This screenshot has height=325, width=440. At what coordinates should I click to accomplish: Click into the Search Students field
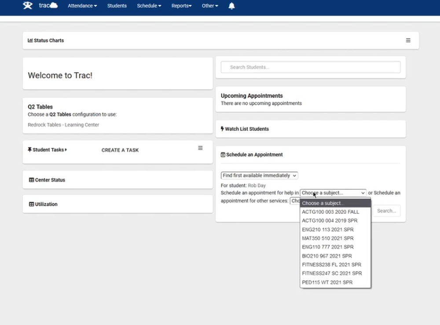coord(311,67)
